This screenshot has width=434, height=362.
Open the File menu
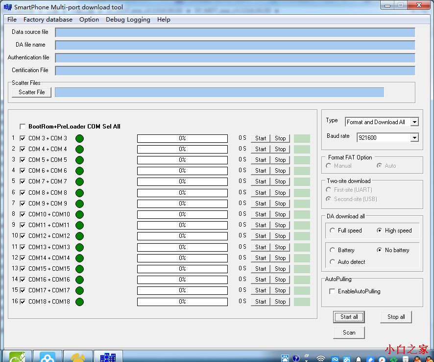(x=12, y=20)
